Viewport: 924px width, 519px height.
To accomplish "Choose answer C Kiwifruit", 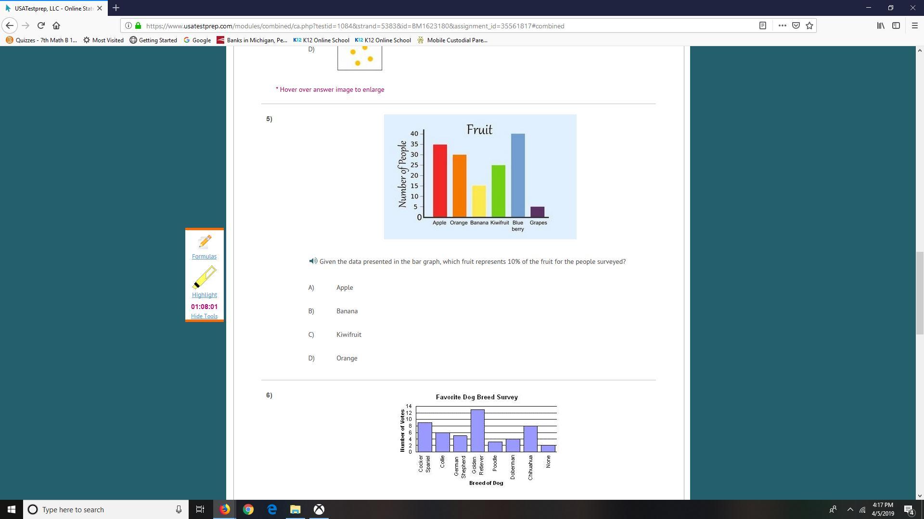I will pyautogui.click(x=348, y=335).
